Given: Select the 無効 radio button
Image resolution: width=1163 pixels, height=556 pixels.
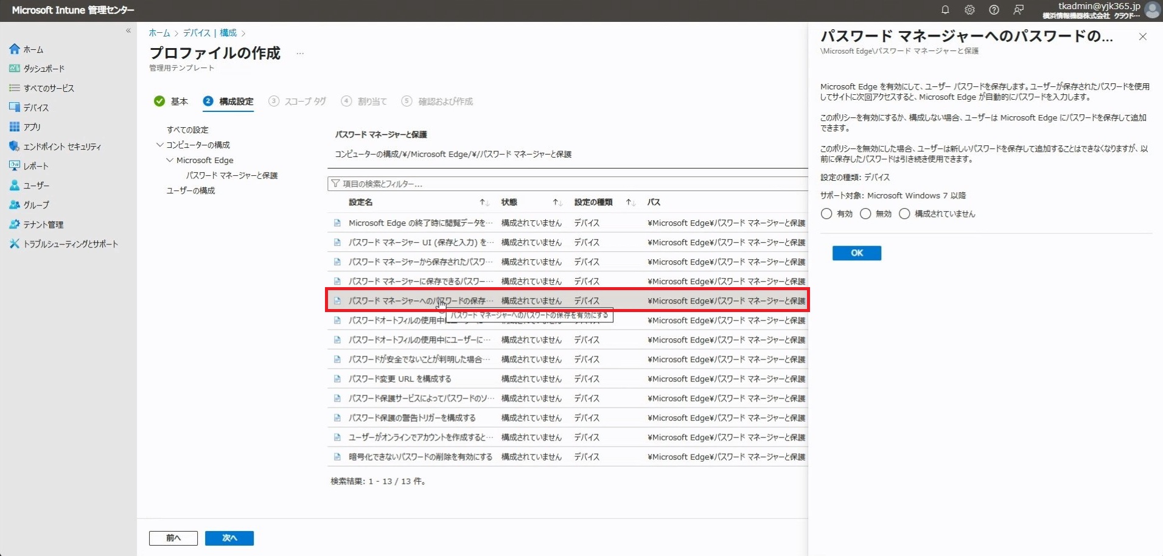Looking at the screenshot, I should coord(865,214).
